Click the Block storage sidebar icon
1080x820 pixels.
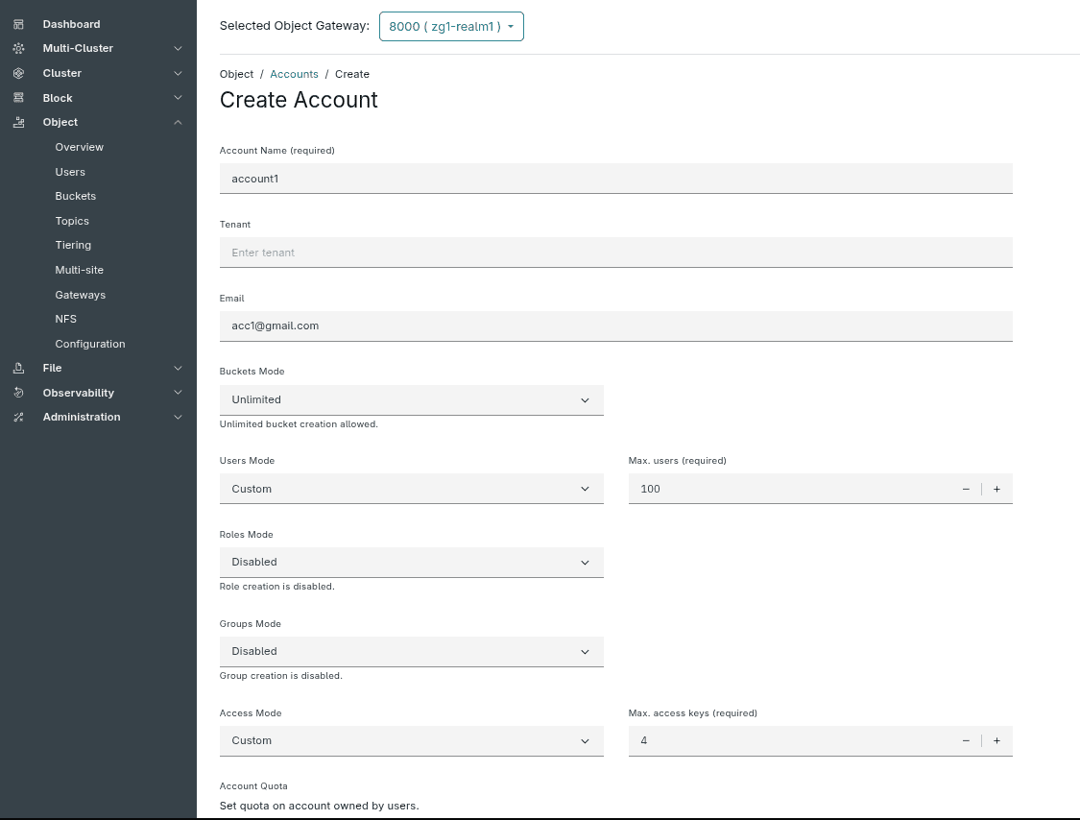pyautogui.click(x=17, y=97)
